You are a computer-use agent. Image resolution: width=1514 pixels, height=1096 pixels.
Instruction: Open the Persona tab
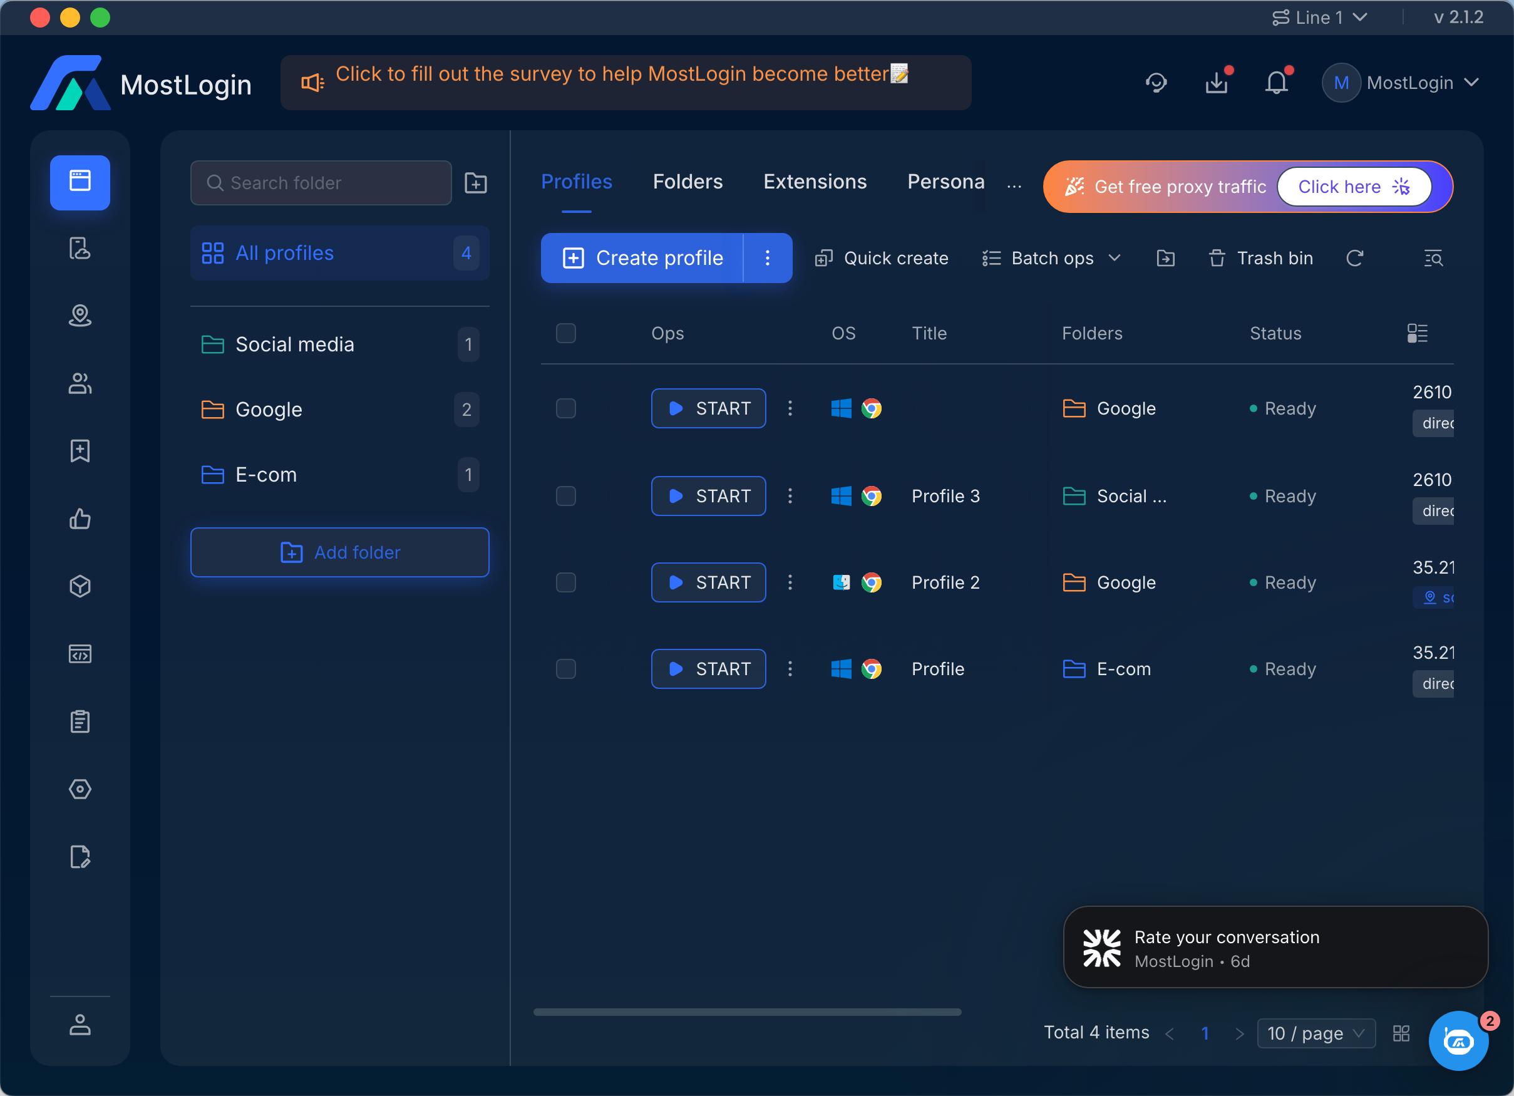(946, 182)
